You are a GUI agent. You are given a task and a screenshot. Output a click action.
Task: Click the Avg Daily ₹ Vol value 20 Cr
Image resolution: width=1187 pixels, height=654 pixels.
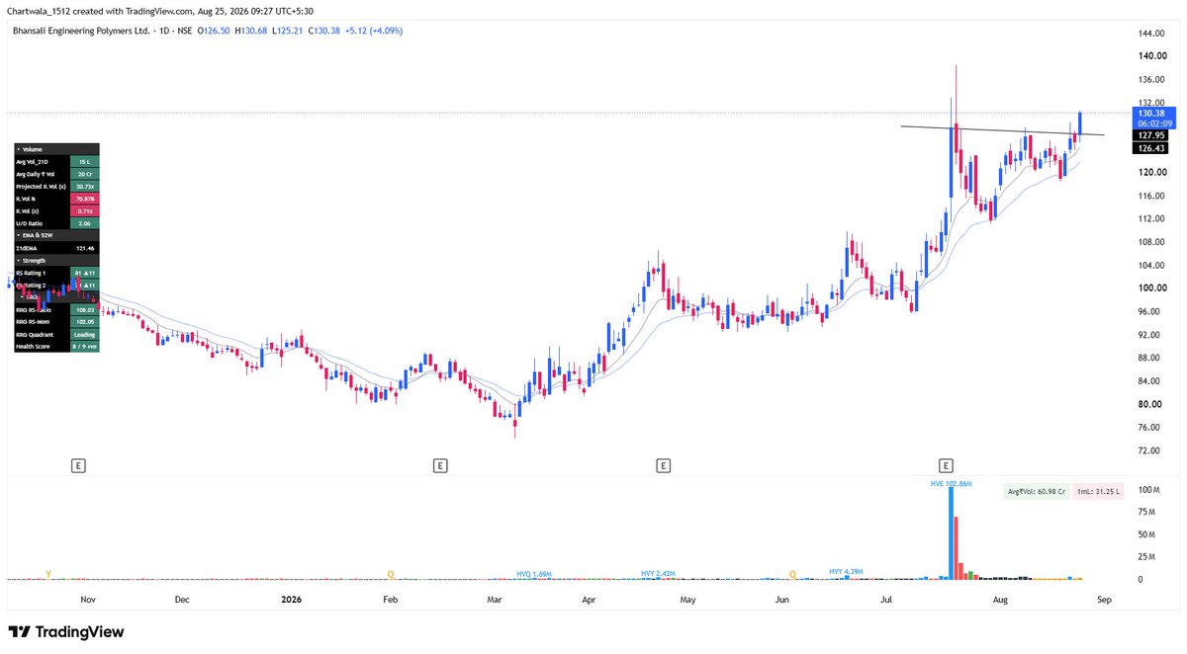(x=84, y=173)
